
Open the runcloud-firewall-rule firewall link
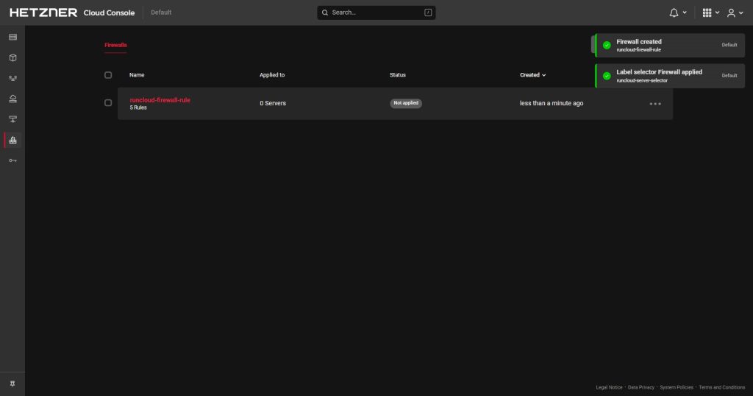(160, 99)
